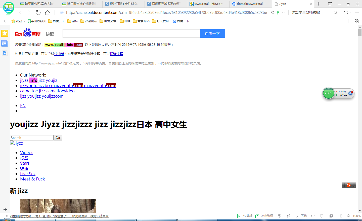Click the 73% memory accelerator ball
Viewport: 362px width, 221px height.
point(328,93)
